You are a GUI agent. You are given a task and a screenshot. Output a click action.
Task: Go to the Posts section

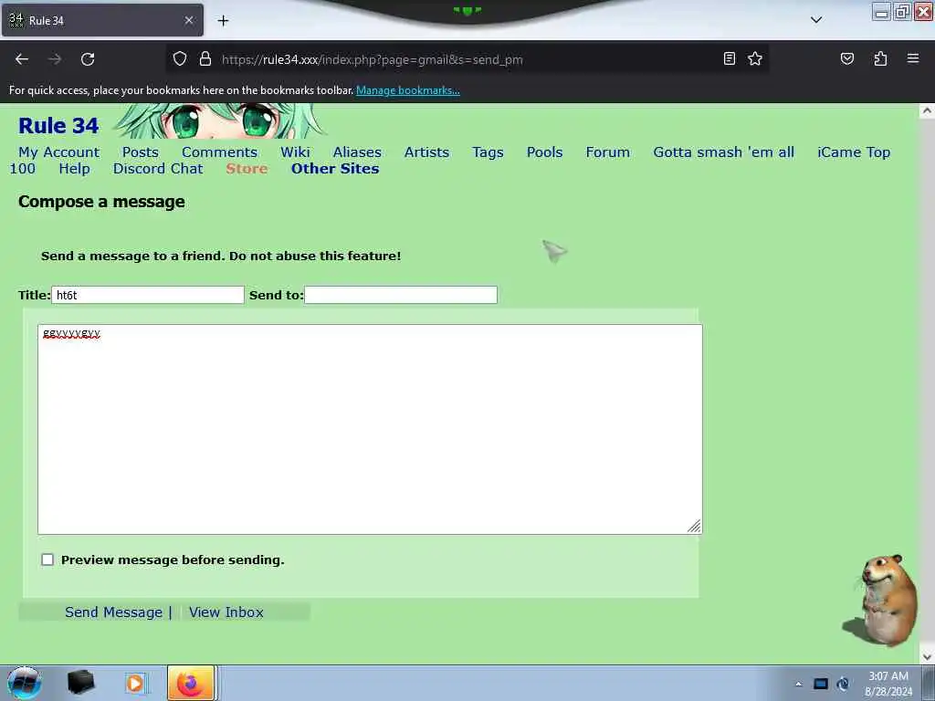click(x=140, y=152)
